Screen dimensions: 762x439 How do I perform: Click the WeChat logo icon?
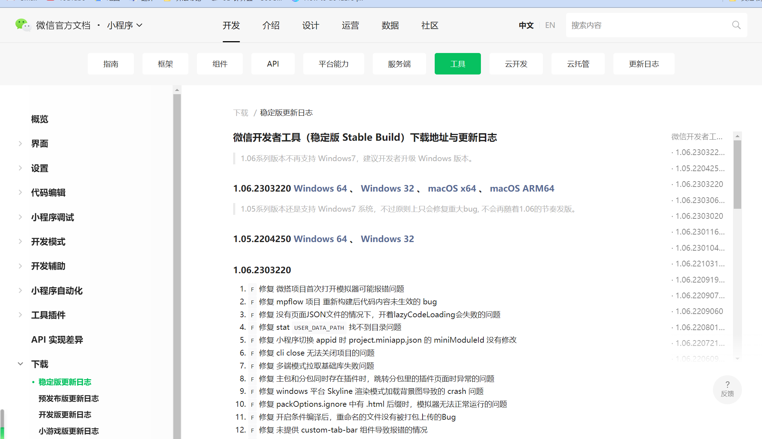[x=23, y=25]
